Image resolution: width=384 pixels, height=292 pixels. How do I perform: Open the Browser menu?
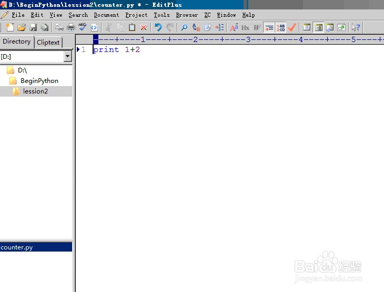187,15
